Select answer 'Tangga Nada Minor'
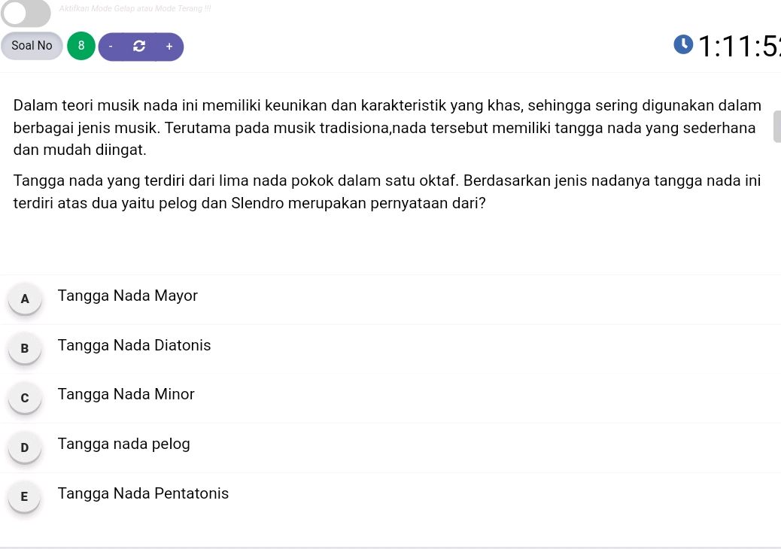 126,394
